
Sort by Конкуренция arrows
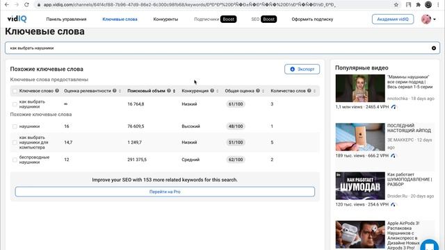tap(218, 91)
